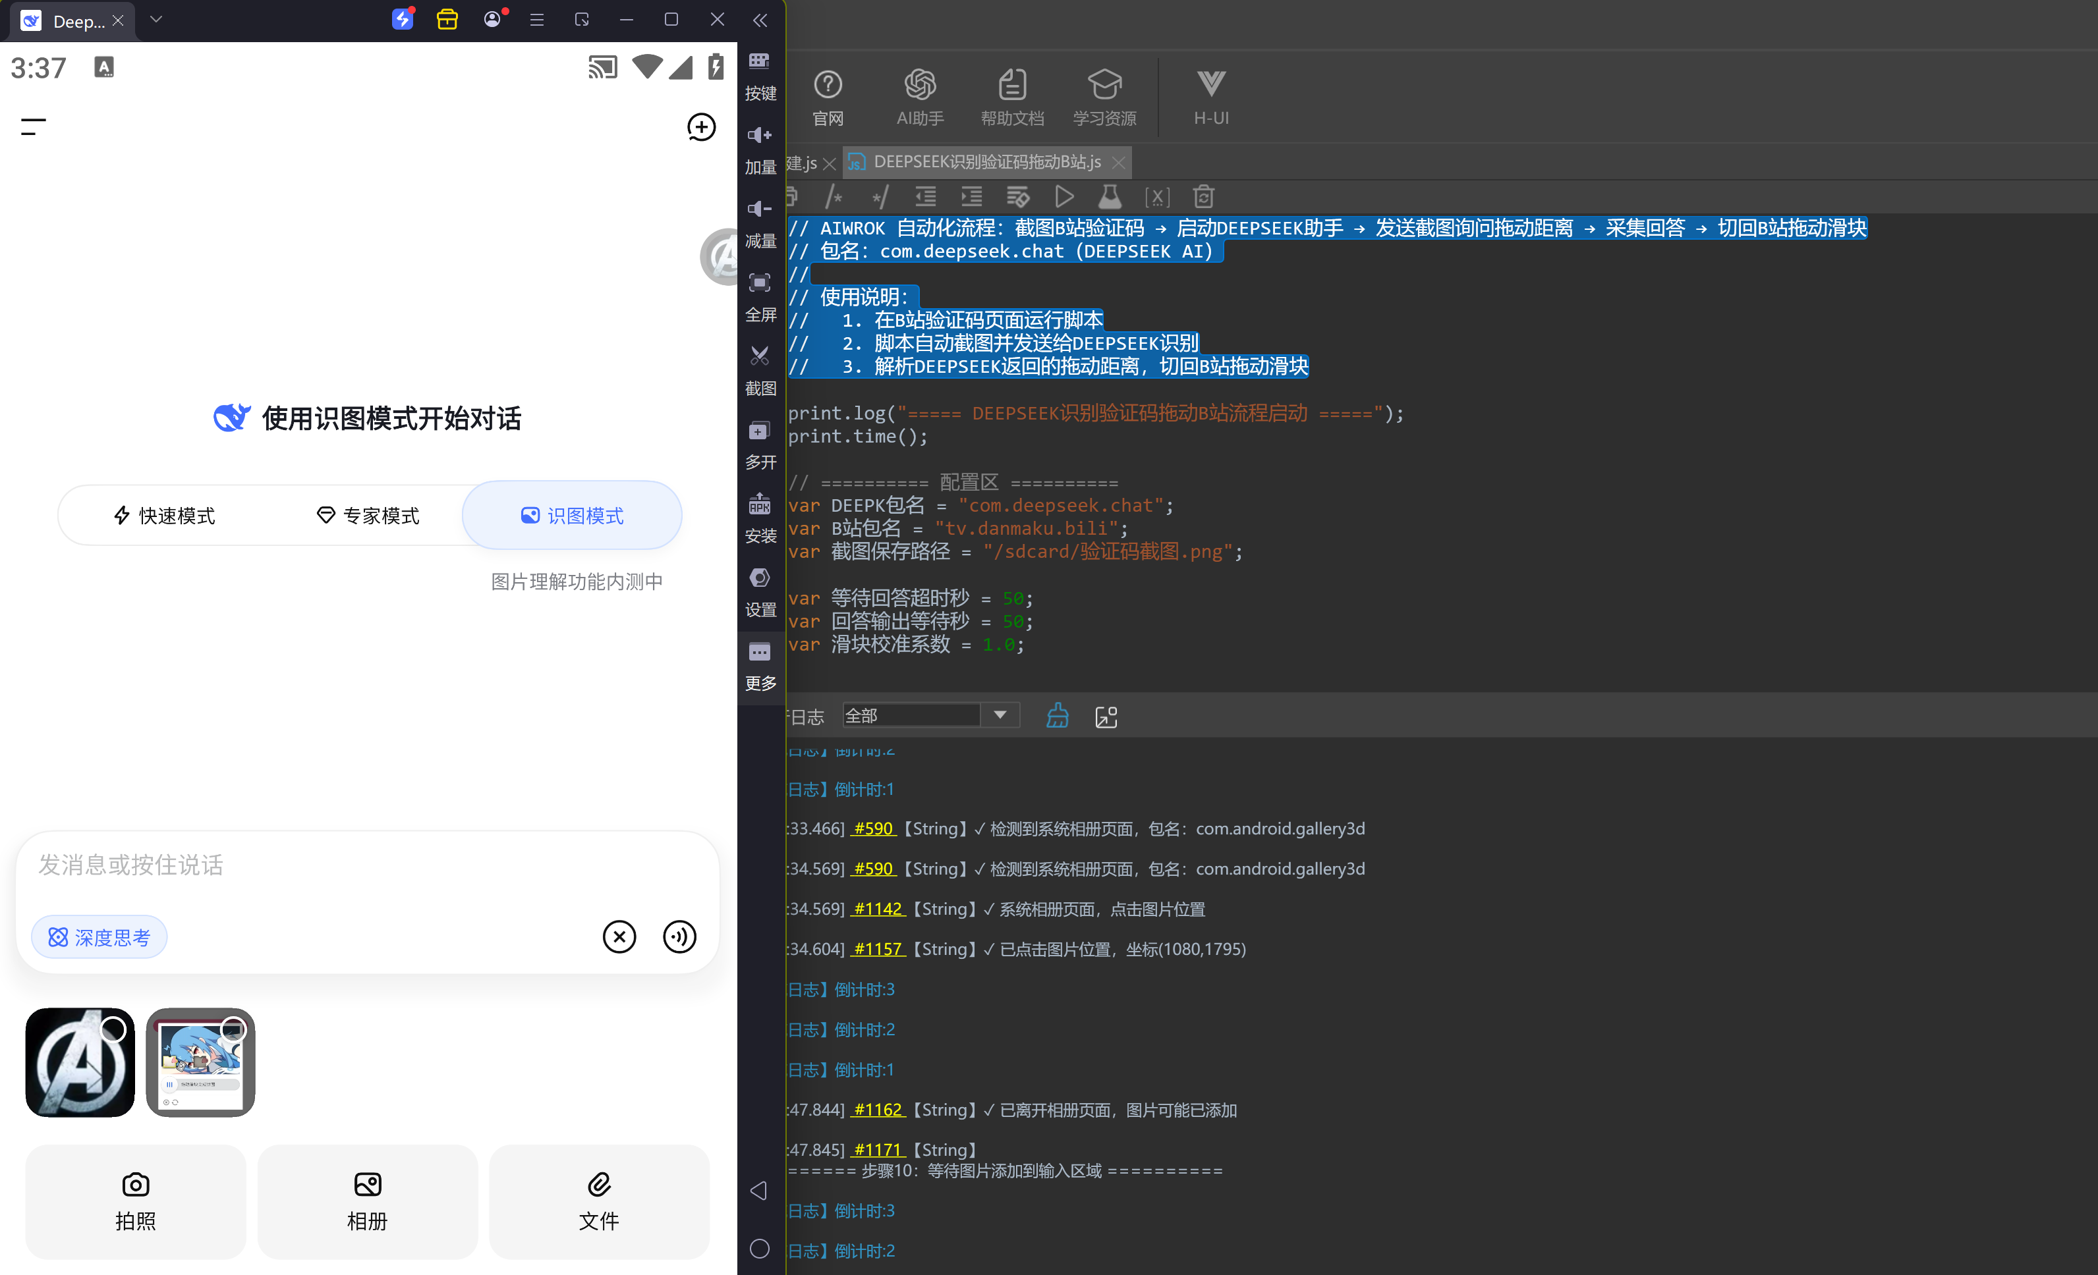Switch to DEEPSEEK识别验证码拖动B站.js editor tab

point(986,162)
